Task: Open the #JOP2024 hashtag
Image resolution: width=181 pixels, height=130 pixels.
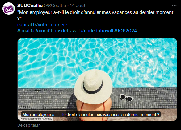Action: (125, 31)
